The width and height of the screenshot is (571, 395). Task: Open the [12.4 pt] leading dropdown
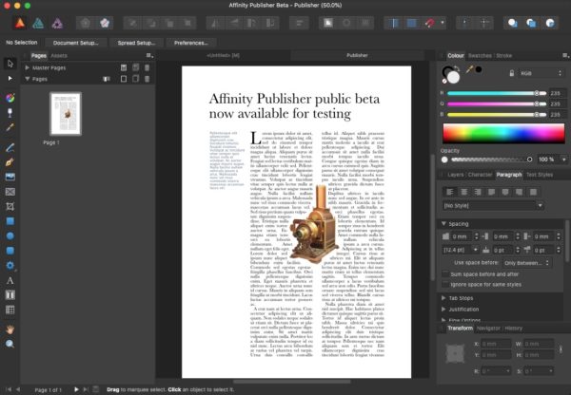(x=461, y=250)
